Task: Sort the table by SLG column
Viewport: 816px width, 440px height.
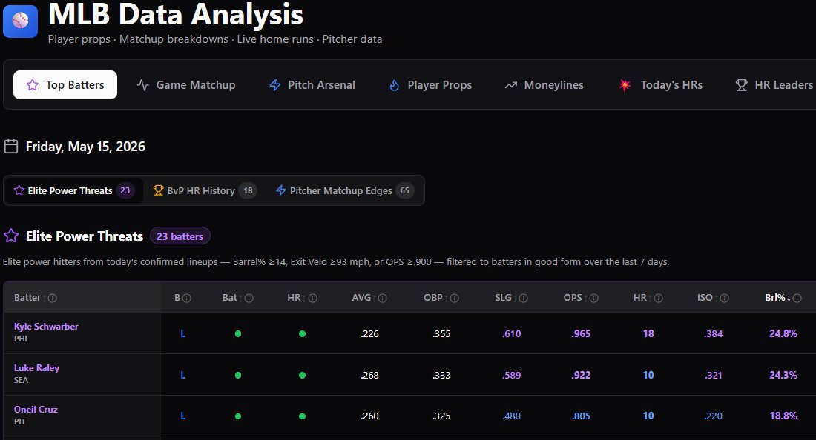Action: pyautogui.click(x=506, y=298)
